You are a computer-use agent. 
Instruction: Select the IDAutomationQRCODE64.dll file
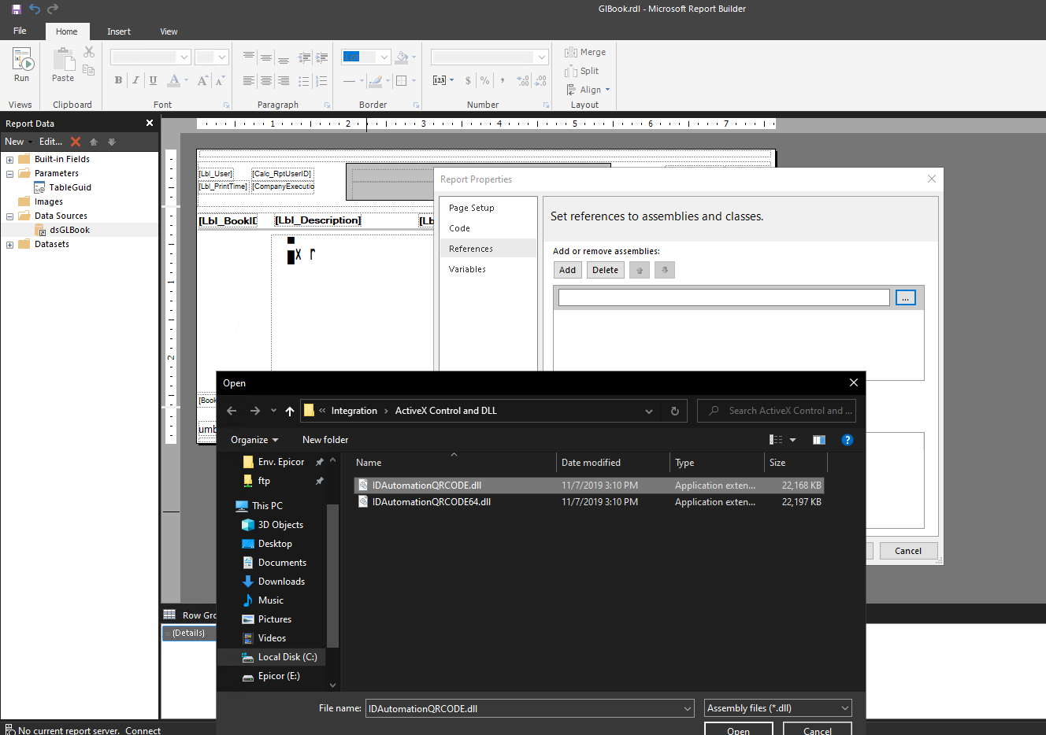tap(431, 502)
